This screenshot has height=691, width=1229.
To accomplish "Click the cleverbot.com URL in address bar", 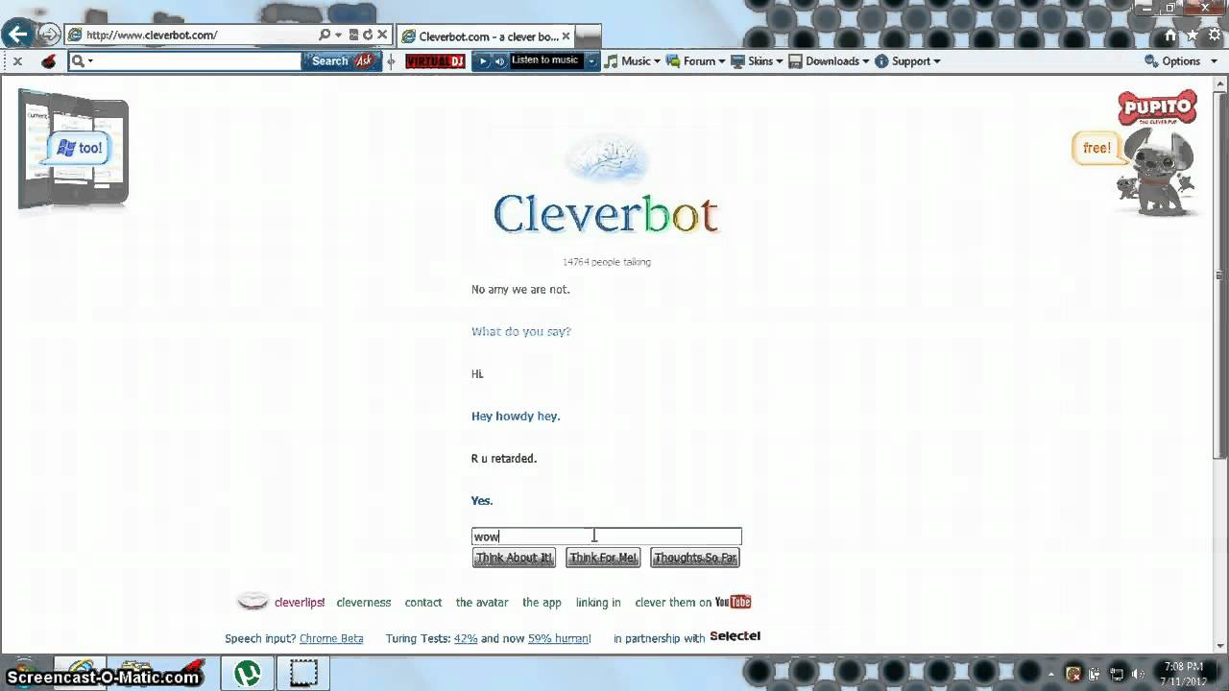I will [x=152, y=36].
